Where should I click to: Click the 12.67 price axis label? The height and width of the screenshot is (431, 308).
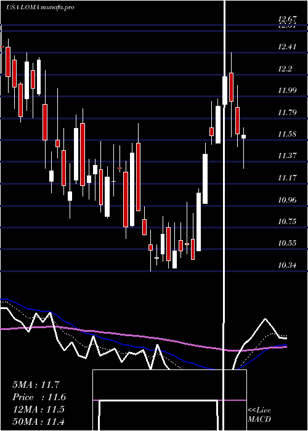pos(287,19)
